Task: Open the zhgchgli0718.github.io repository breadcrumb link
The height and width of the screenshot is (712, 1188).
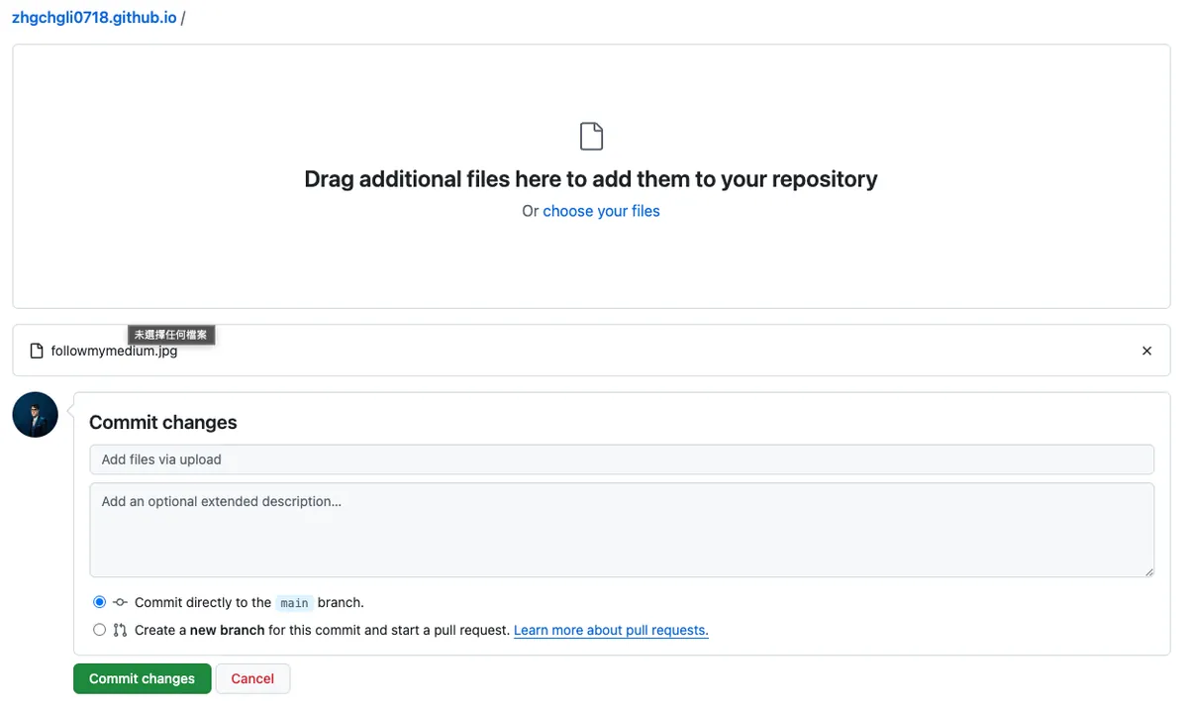Action: click(94, 18)
